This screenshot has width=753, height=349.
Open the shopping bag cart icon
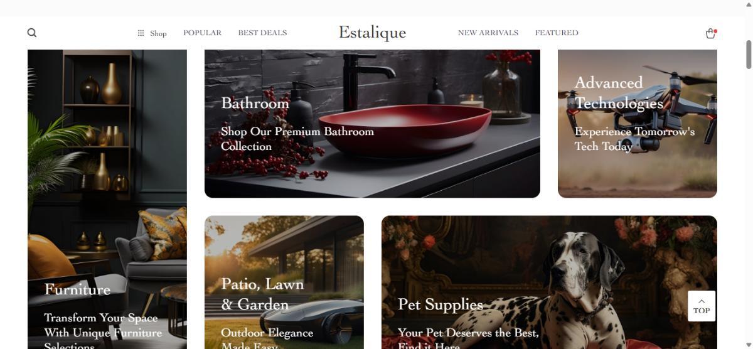710,33
